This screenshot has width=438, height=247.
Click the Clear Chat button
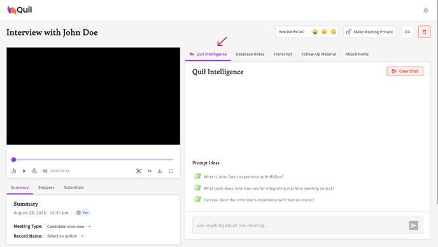(x=405, y=71)
